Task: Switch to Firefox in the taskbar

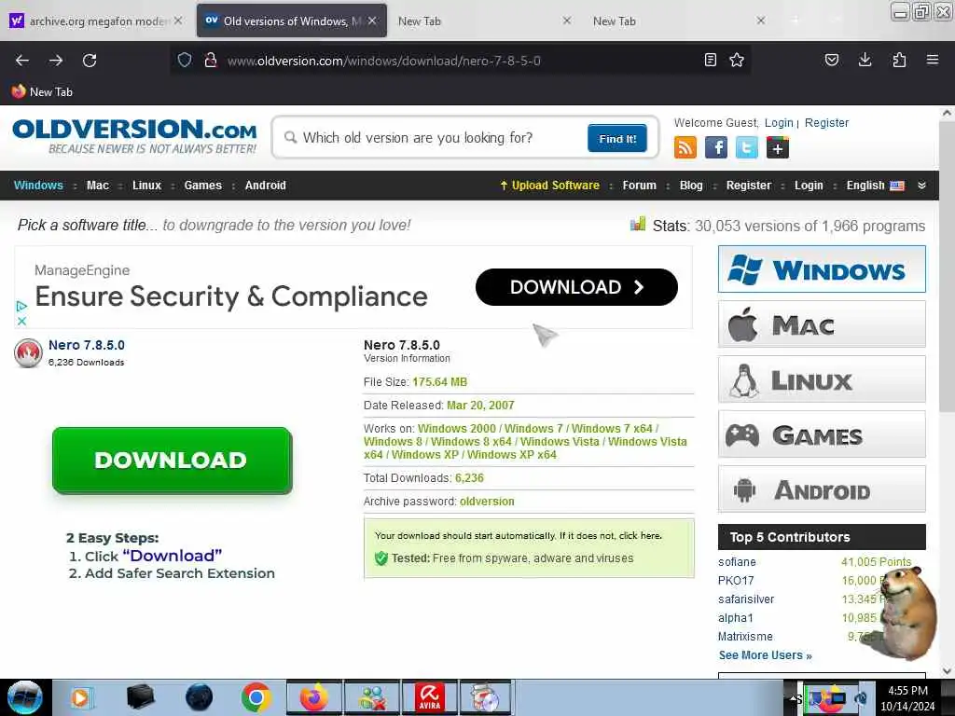Action: (x=314, y=697)
